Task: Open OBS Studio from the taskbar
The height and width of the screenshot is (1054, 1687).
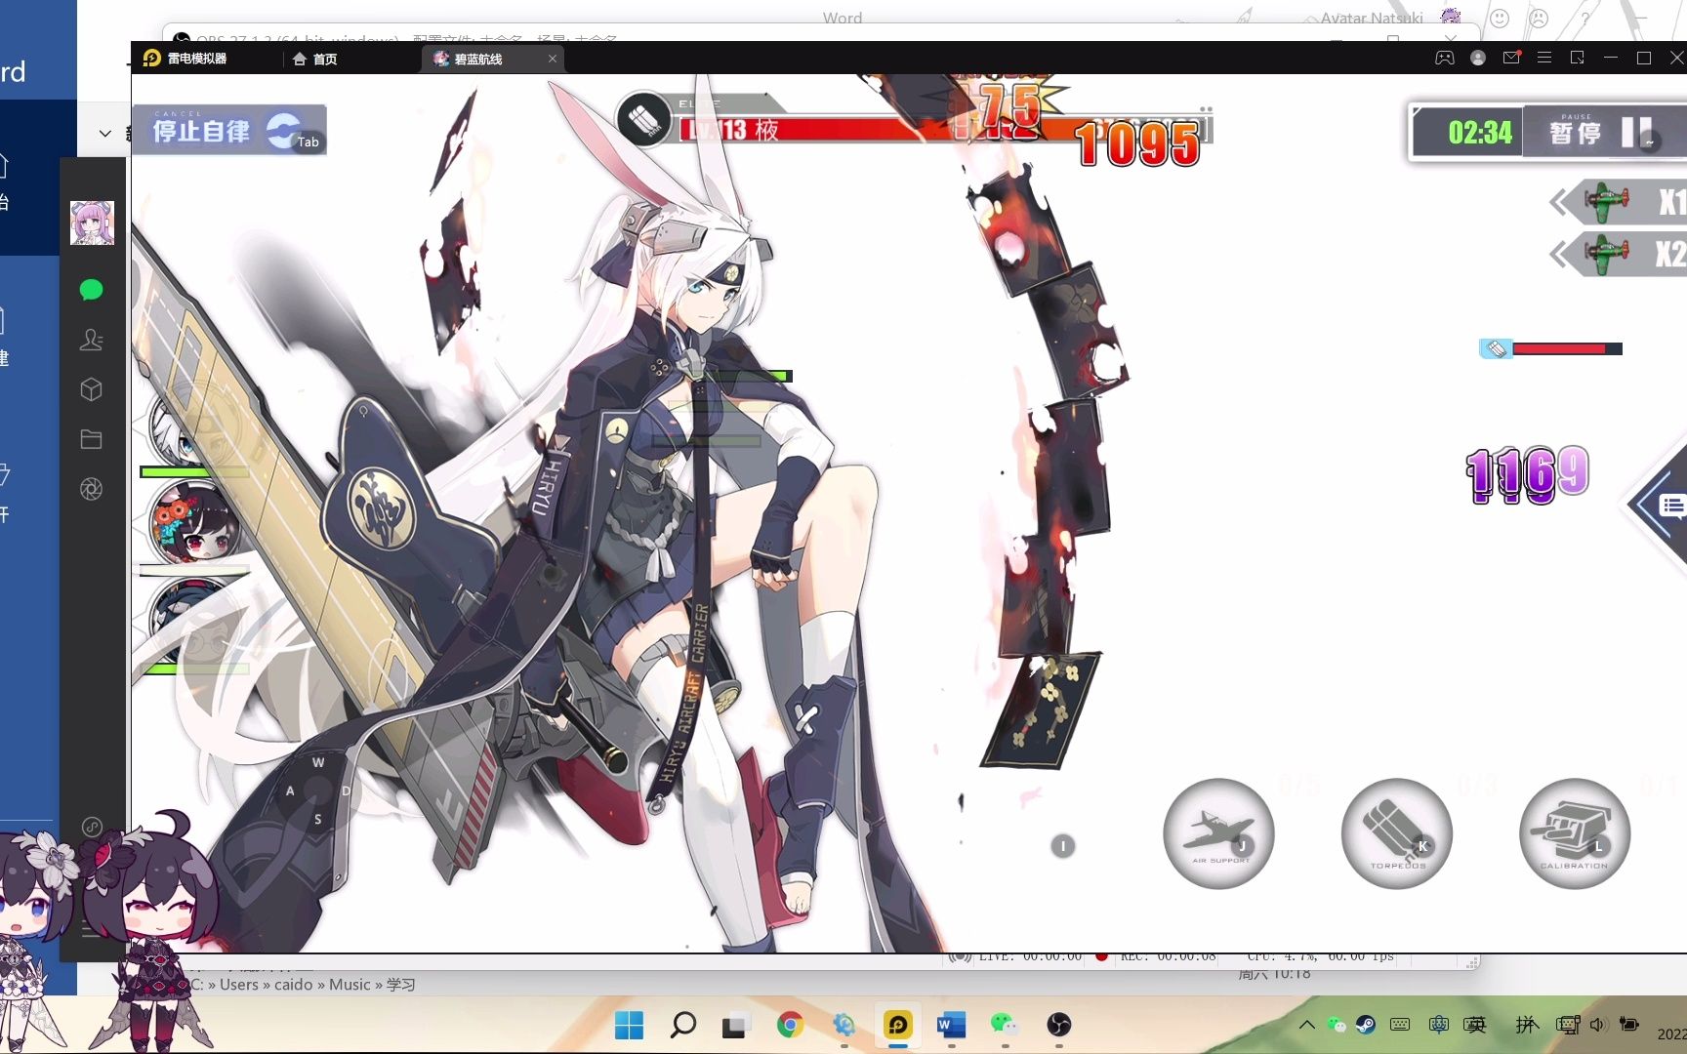Action: click(x=1058, y=1025)
